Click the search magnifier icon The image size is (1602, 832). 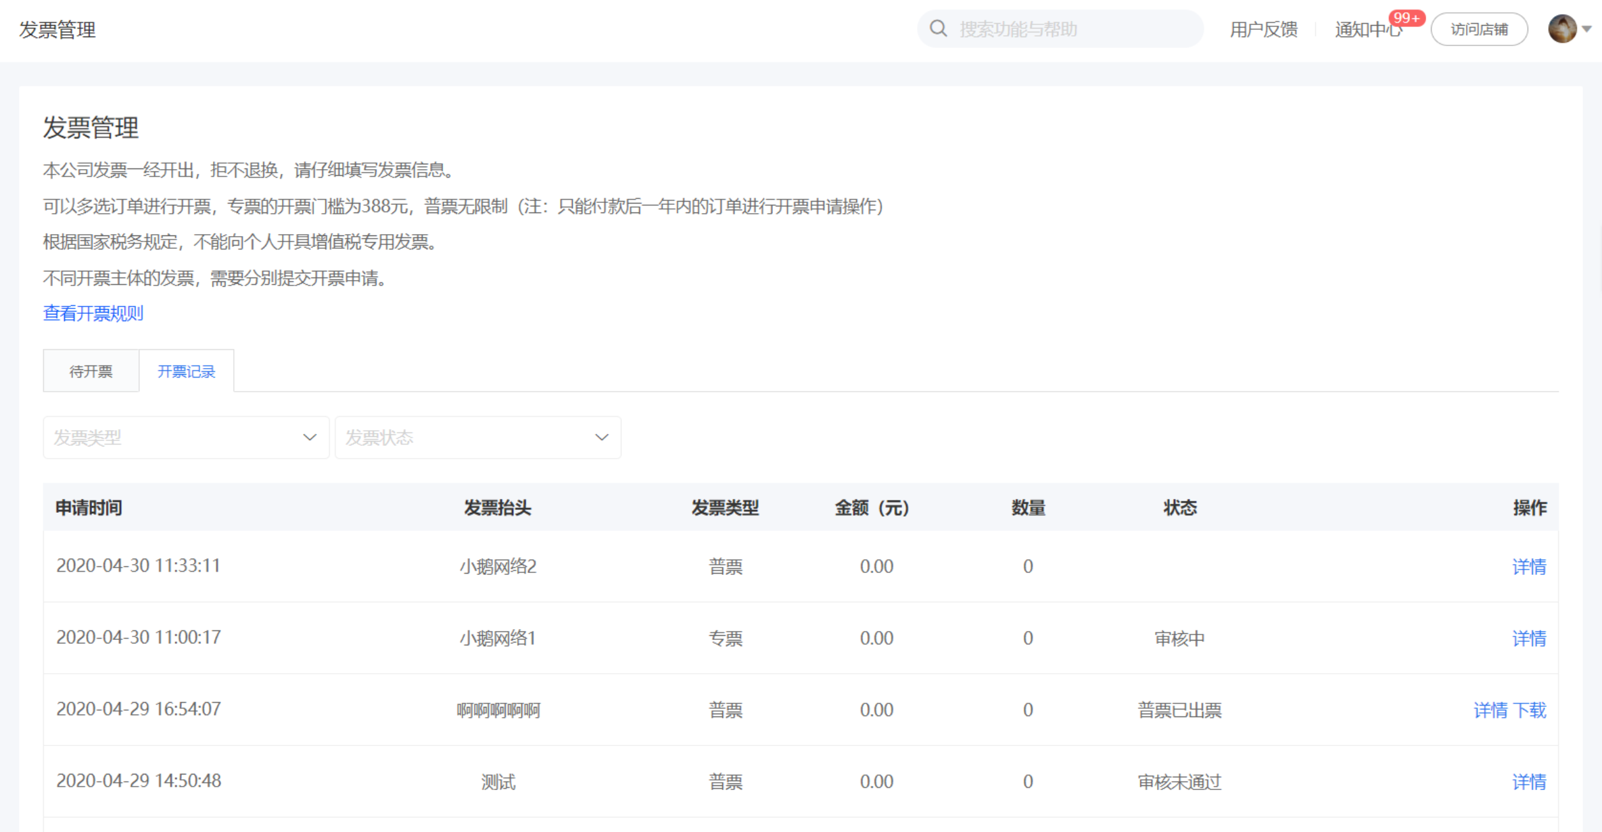point(938,28)
